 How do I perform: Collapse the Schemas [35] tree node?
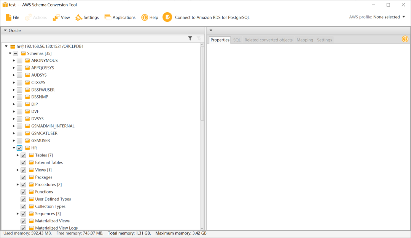(10, 54)
